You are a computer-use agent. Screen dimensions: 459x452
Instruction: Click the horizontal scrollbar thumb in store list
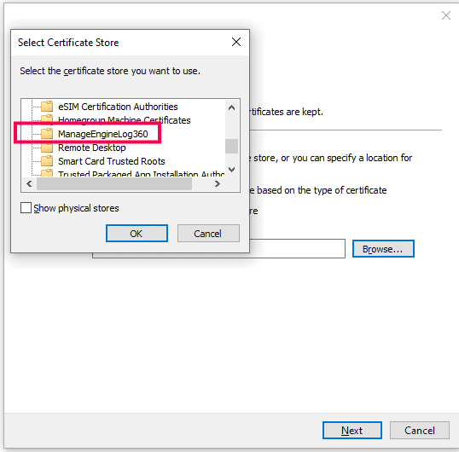pyautogui.click(x=114, y=183)
